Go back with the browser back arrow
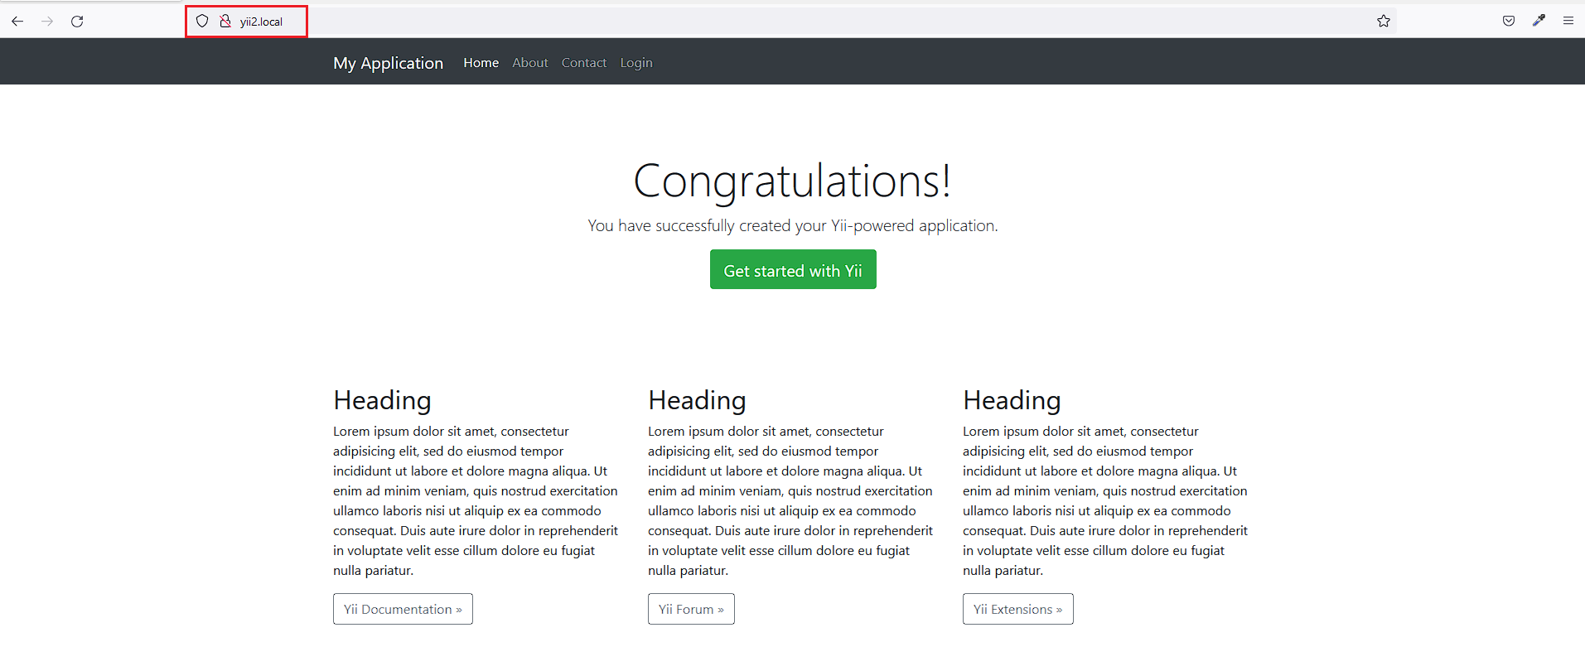 17,22
